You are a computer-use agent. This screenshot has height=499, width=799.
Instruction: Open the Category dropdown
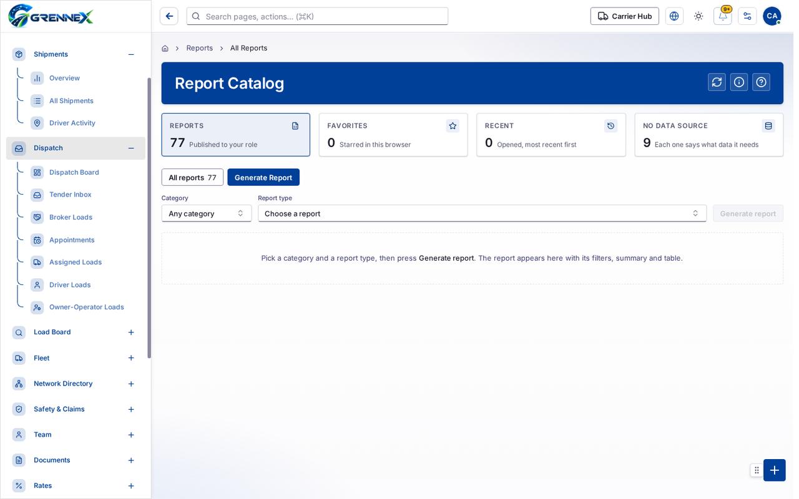point(207,213)
